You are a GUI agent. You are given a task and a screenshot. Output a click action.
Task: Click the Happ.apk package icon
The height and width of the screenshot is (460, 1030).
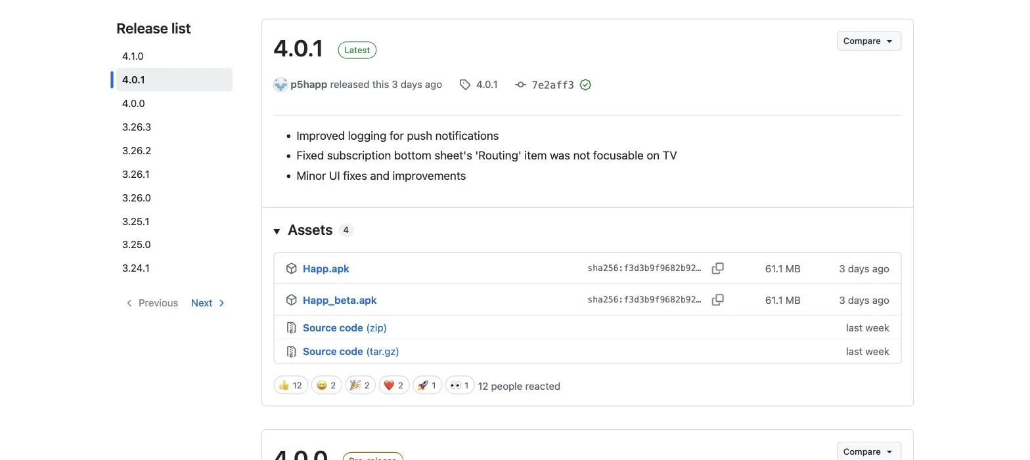coord(292,268)
